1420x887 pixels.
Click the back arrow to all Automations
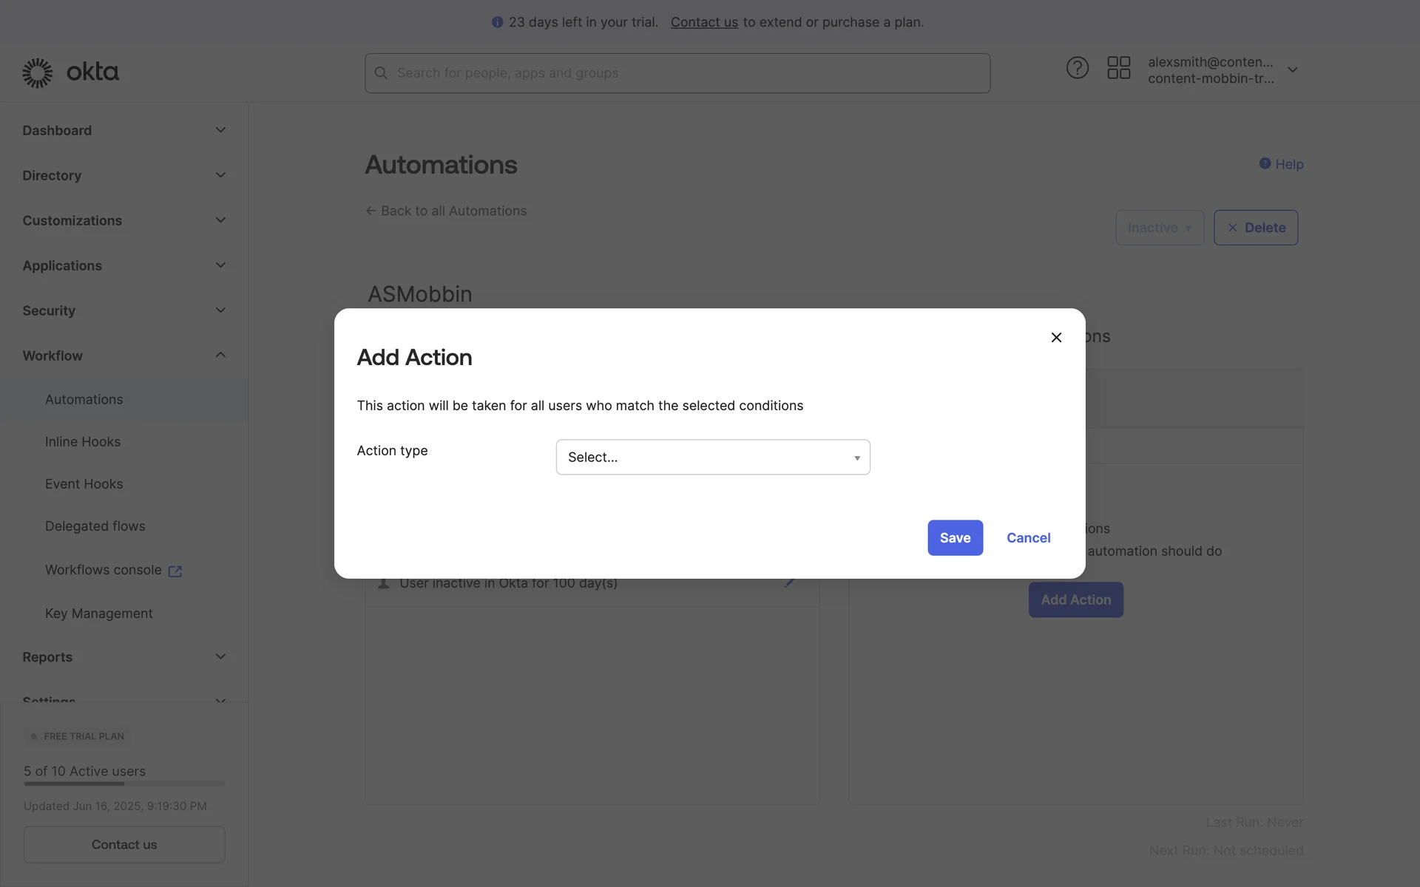point(371,211)
